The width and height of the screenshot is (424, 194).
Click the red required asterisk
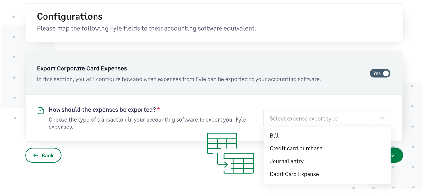coord(159,110)
